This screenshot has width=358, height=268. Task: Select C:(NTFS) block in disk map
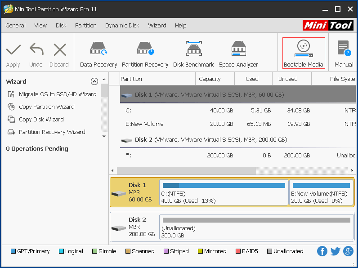click(x=224, y=192)
